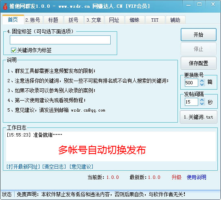Click the red text 多帐号自动切换发布
The image size is (221, 200).
click(102, 150)
